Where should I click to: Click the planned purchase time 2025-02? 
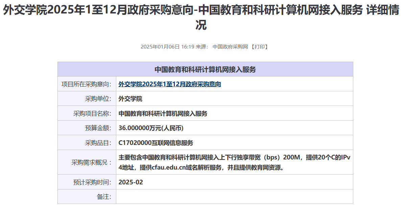[131, 182]
